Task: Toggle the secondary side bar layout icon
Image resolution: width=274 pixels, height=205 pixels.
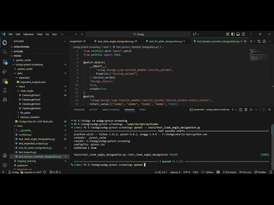Action: coord(243,34)
